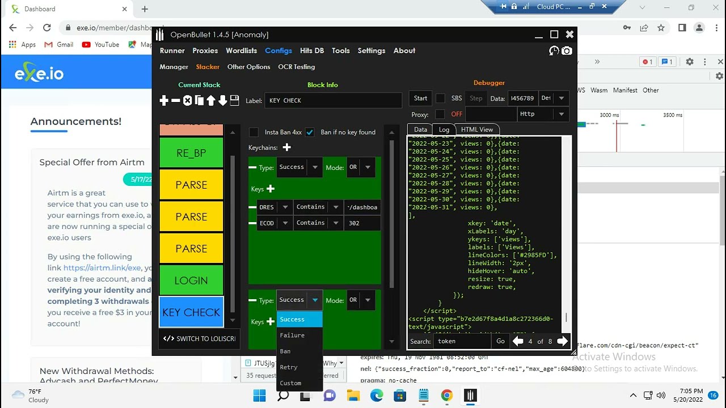Switch to the HTML View tab
726x408 pixels.
pyautogui.click(x=477, y=129)
